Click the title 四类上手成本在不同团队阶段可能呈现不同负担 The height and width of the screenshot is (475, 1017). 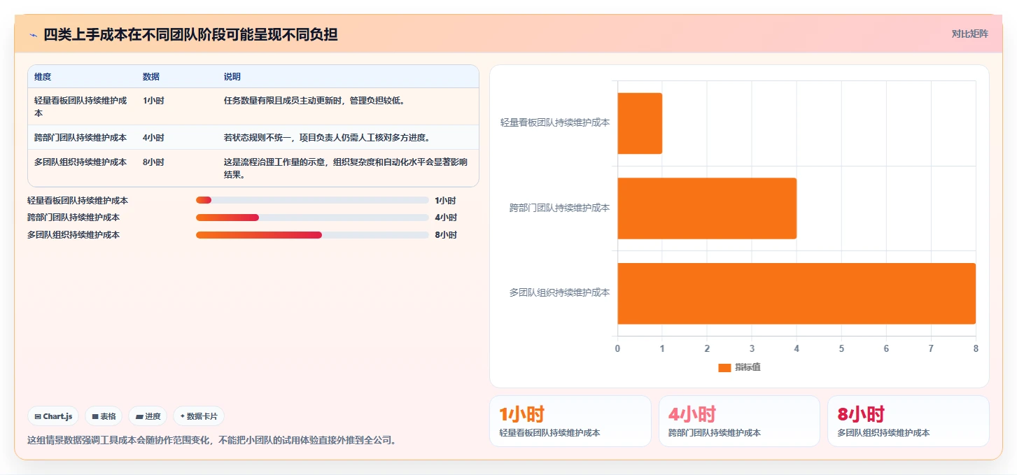click(x=191, y=34)
